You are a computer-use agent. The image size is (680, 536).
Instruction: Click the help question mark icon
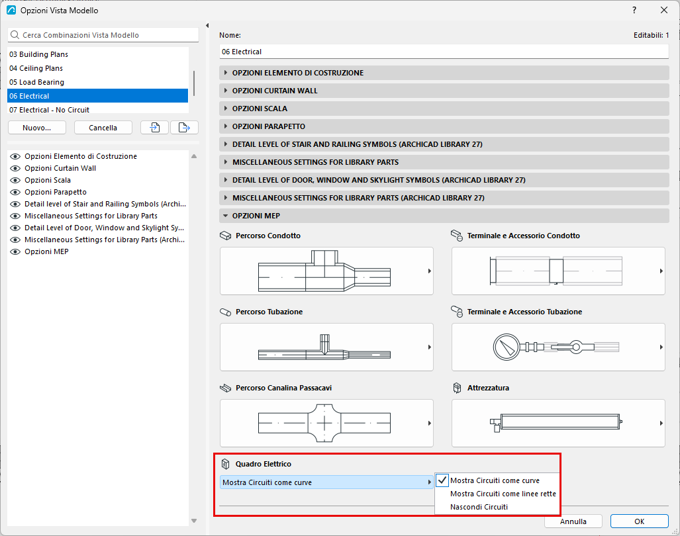pos(634,10)
